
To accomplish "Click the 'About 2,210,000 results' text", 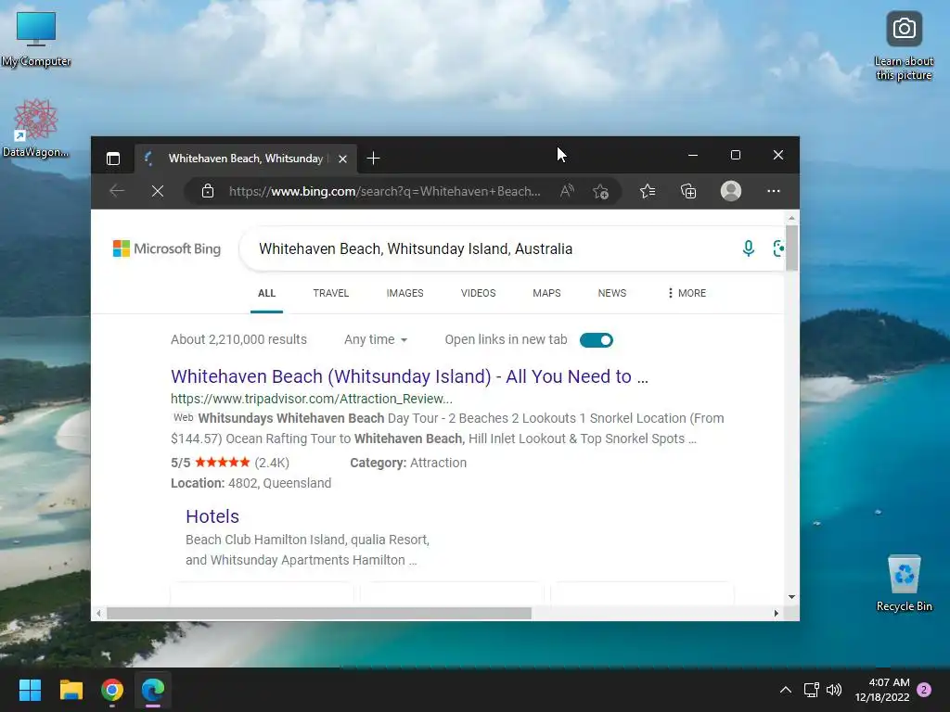I will point(238,339).
